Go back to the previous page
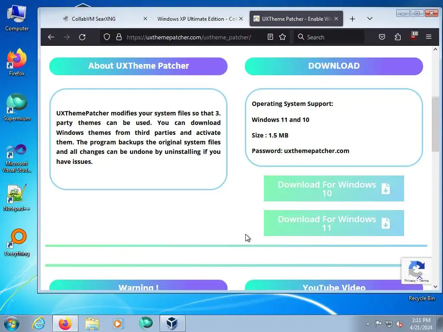 (x=51, y=37)
